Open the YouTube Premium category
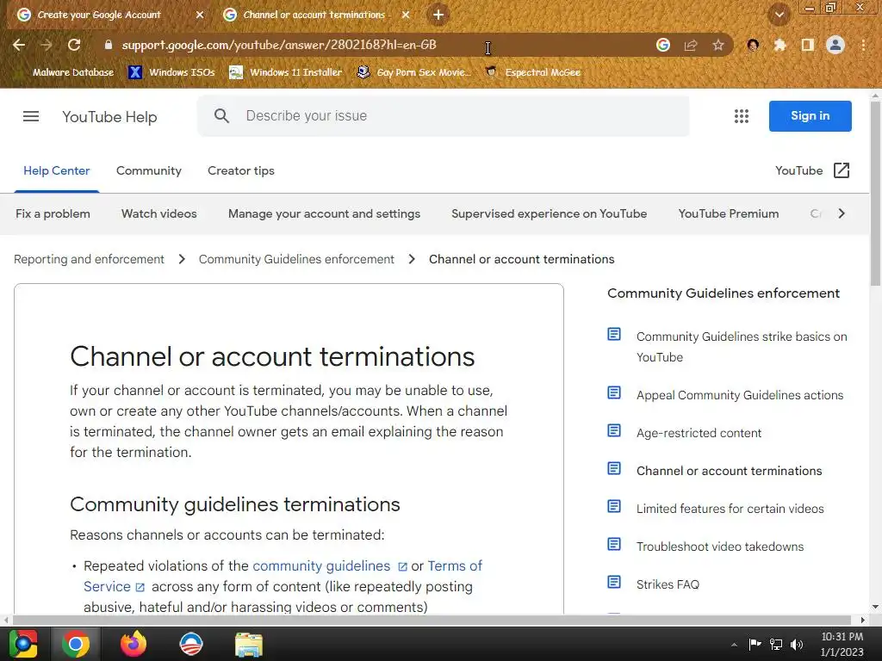882x661 pixels. 729,213
